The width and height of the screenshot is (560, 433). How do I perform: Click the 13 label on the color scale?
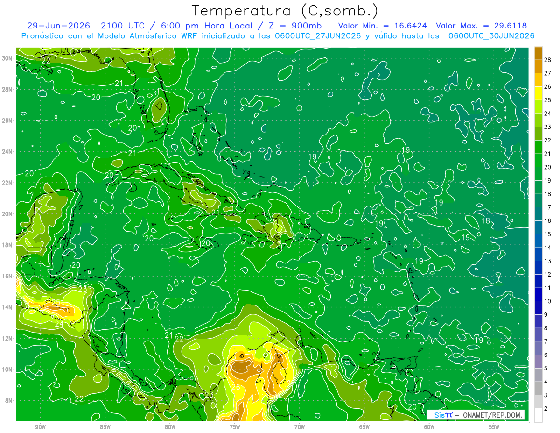tap(548, 261)
